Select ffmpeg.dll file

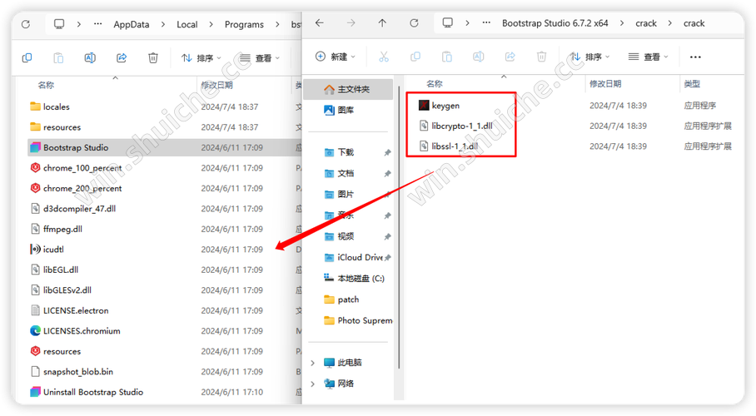pos(56,229)
